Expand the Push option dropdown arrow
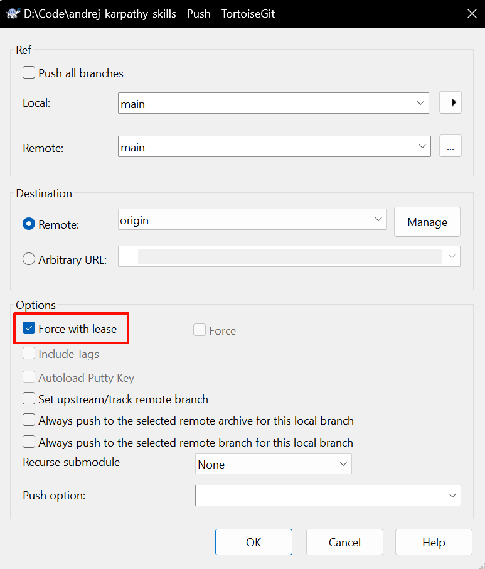The image size is (485, 569). click(x=452, y=496)
